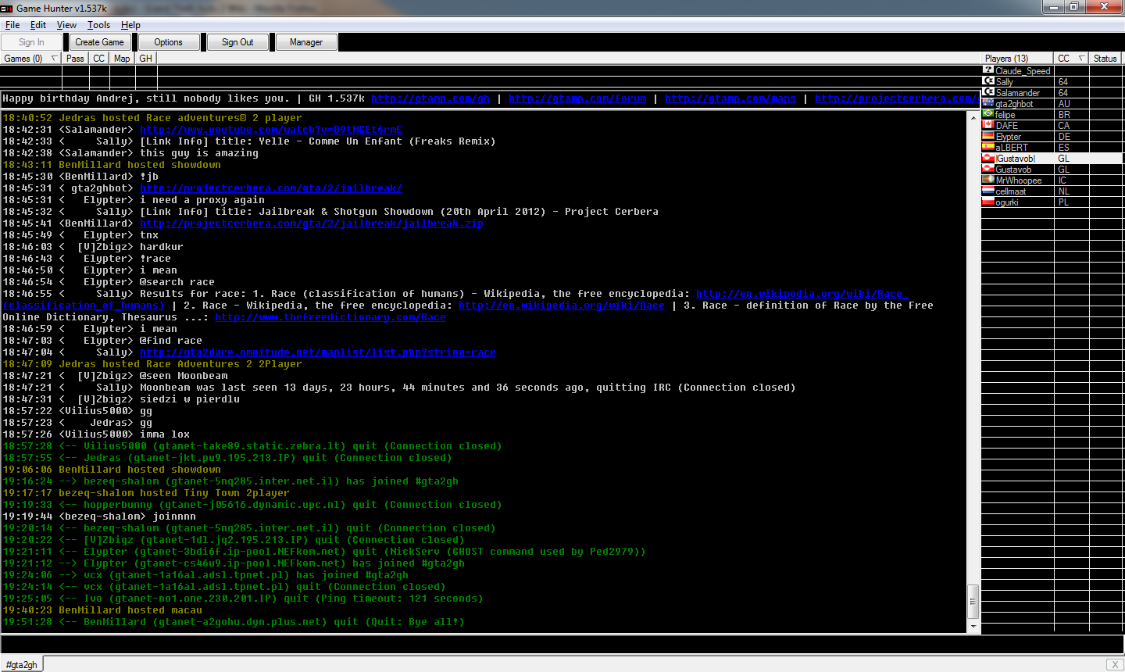Sort players by the CC column header
The width and height of the screenshot is (1125, 672).
[1071, 59]
